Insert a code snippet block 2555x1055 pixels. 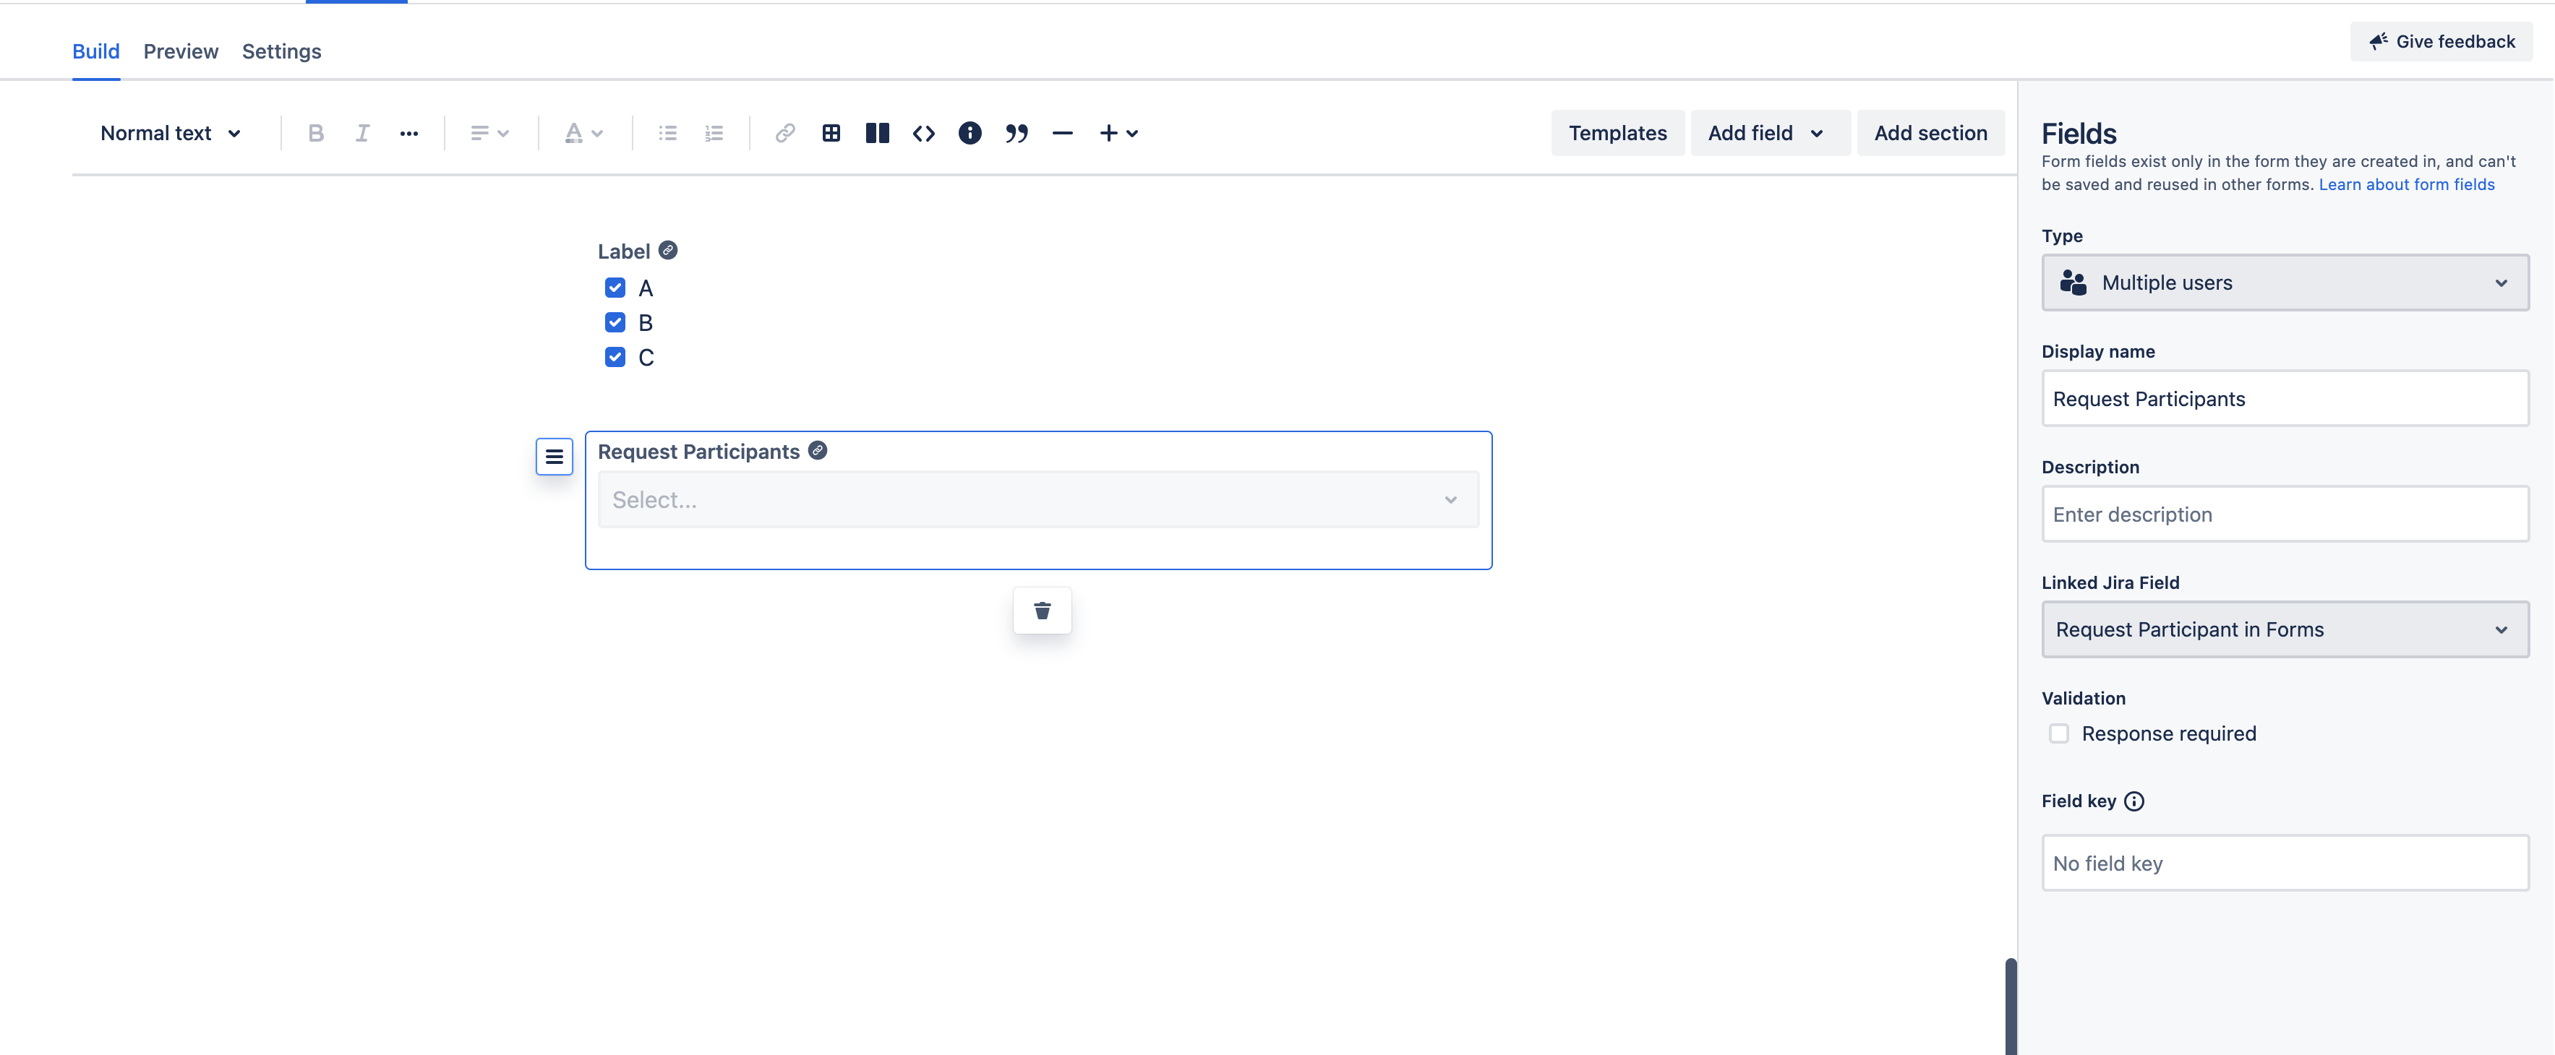[x=923, y=133]
